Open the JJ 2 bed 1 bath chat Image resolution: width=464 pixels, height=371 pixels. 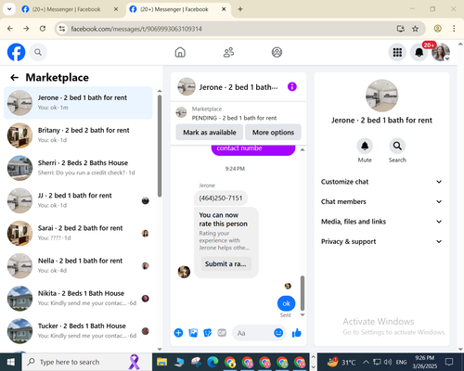(78, 200)
